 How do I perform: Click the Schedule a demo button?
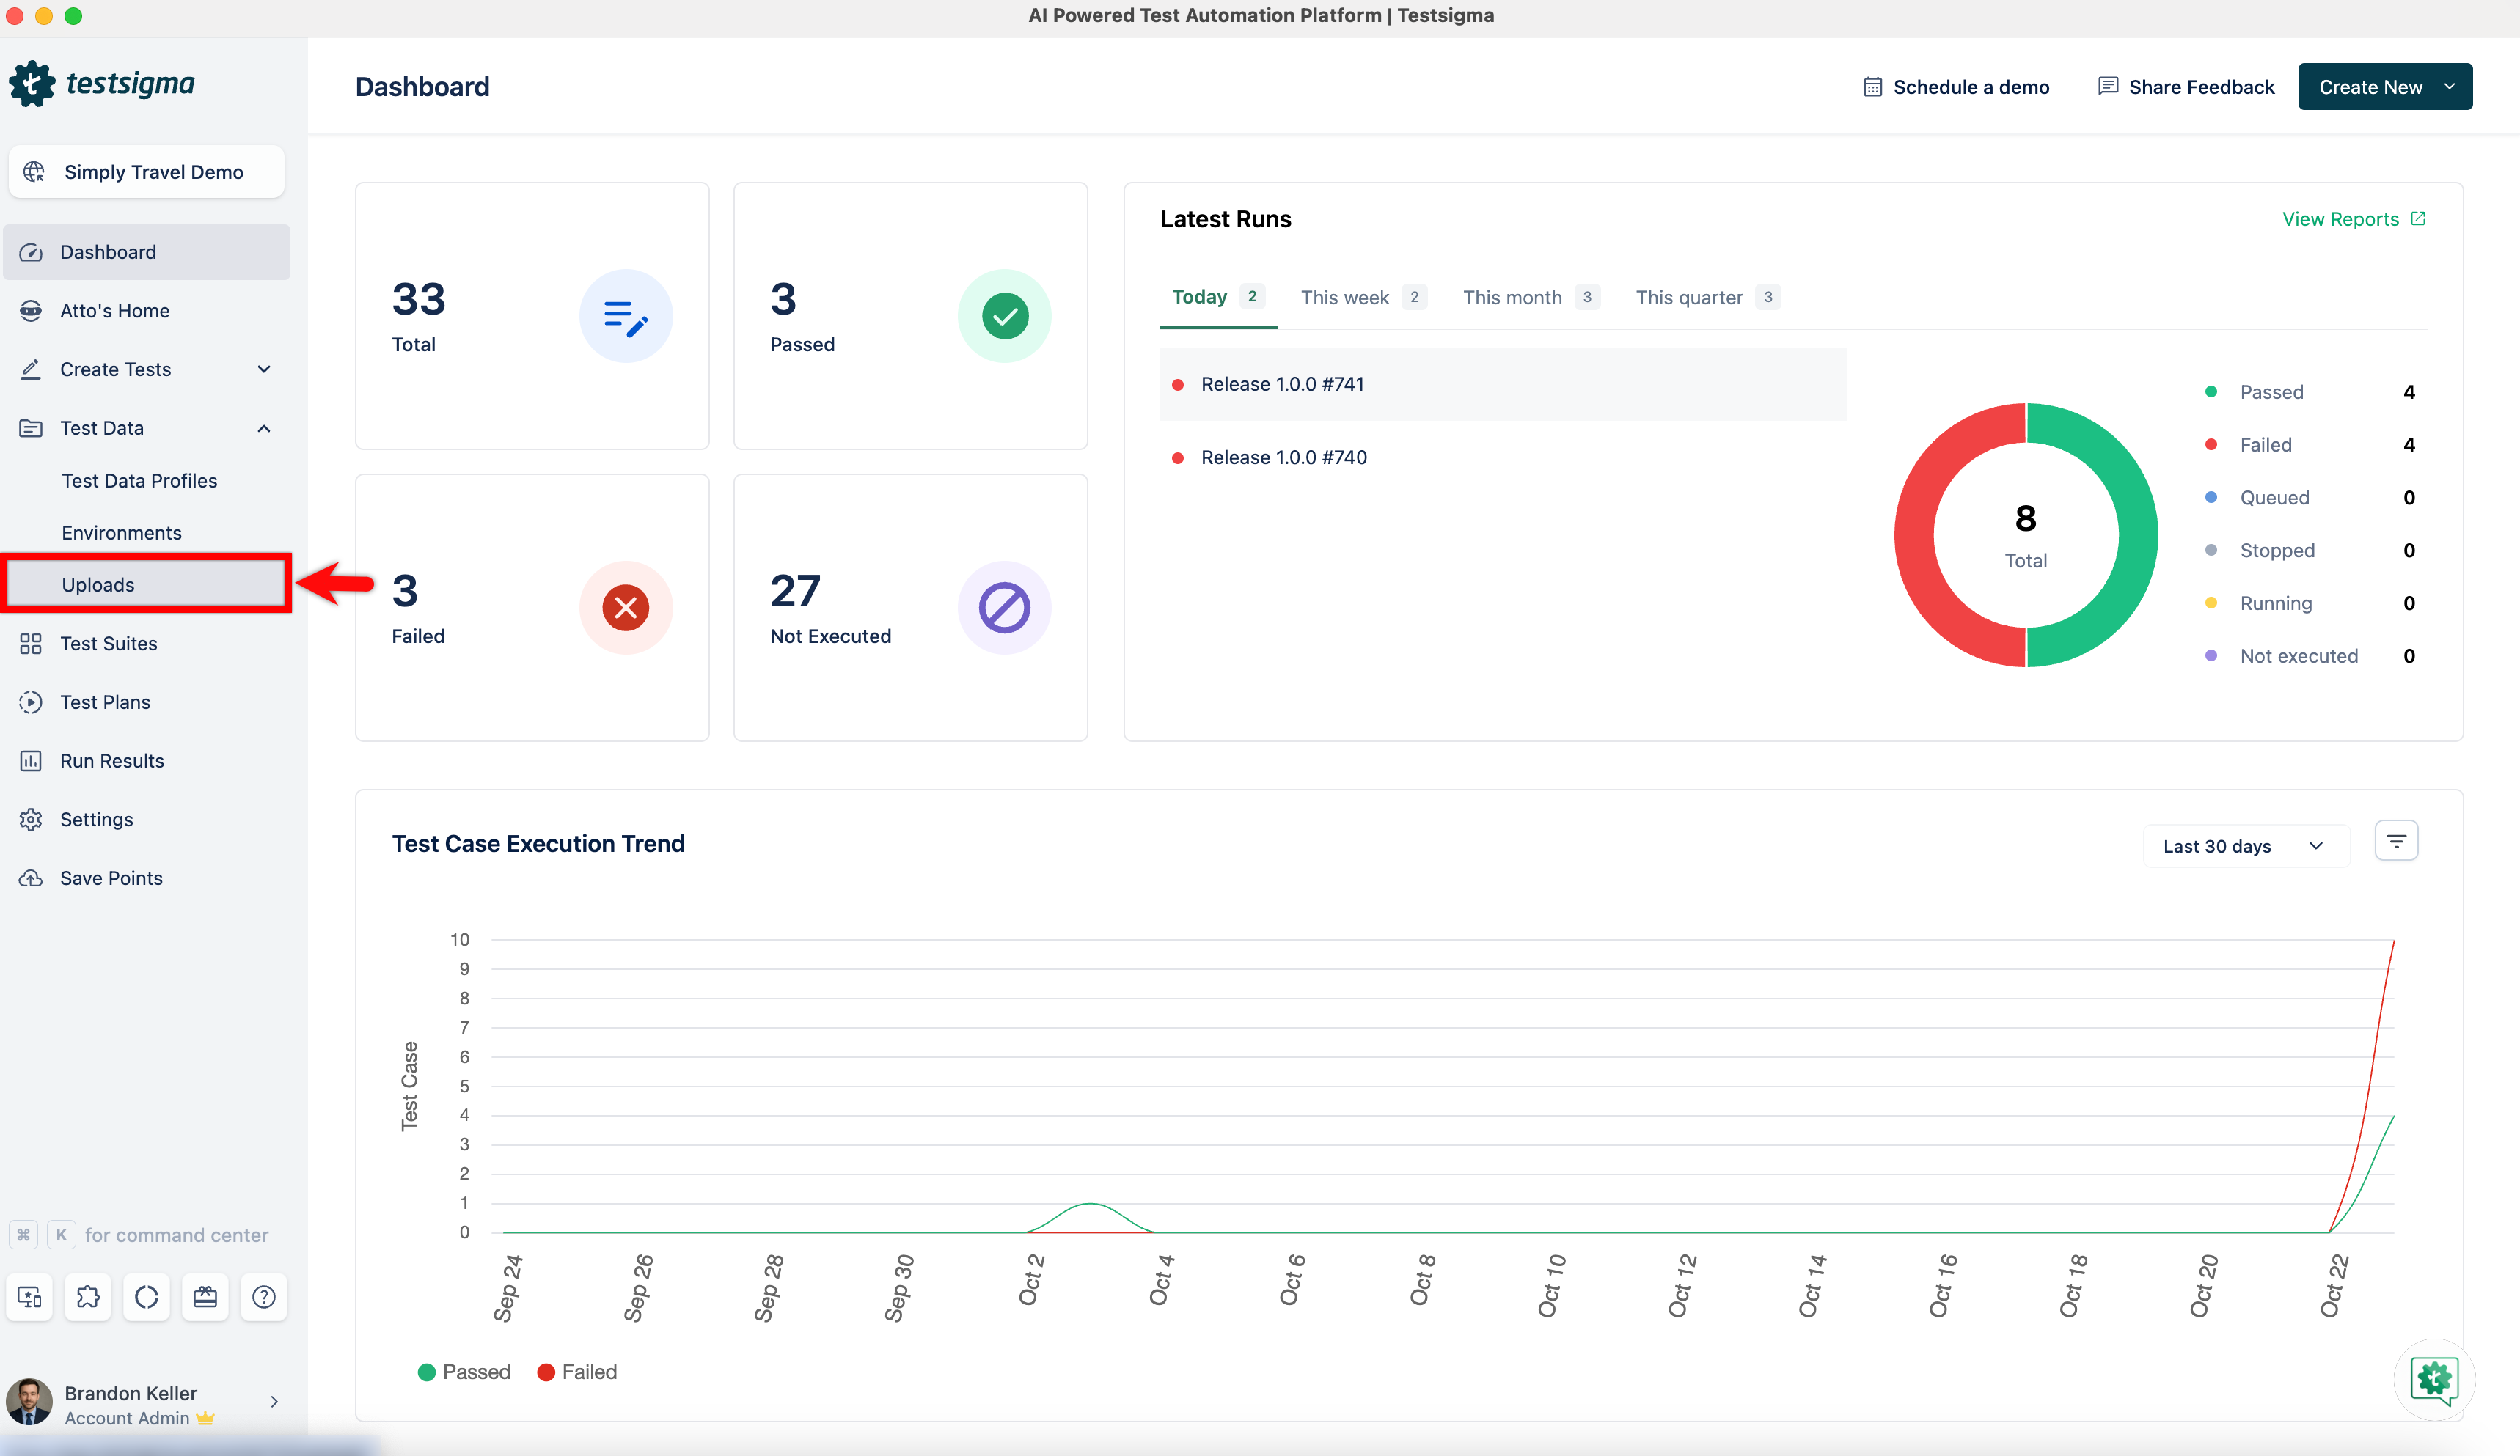[1956, 87]
